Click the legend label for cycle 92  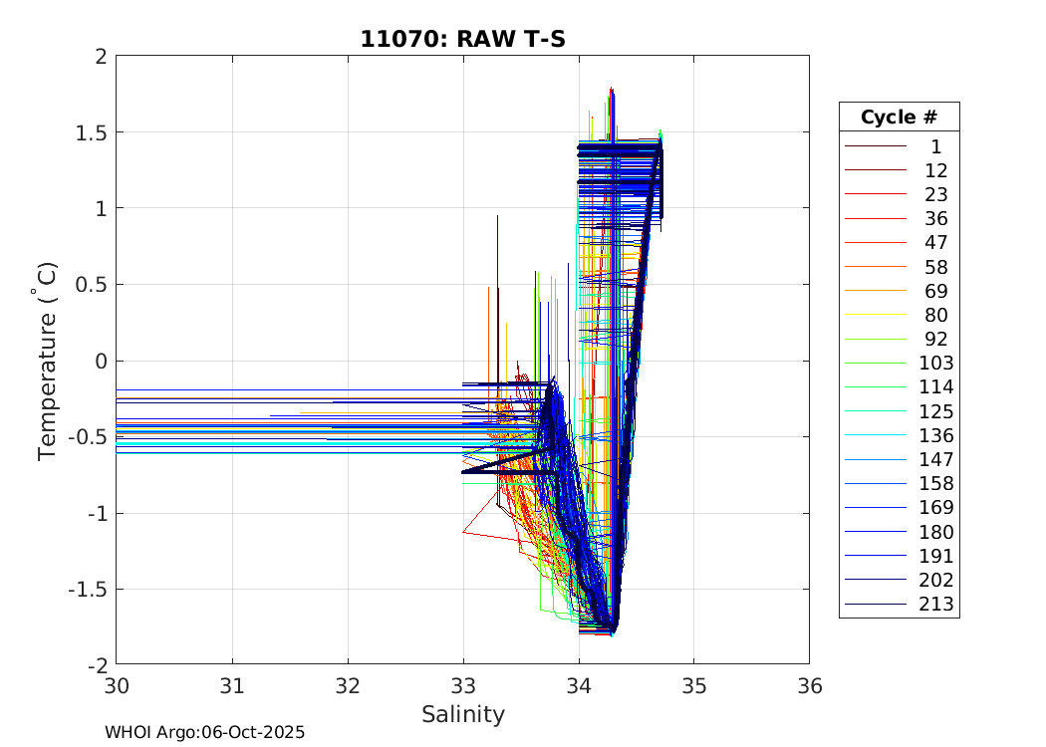[x=935, y=340]
